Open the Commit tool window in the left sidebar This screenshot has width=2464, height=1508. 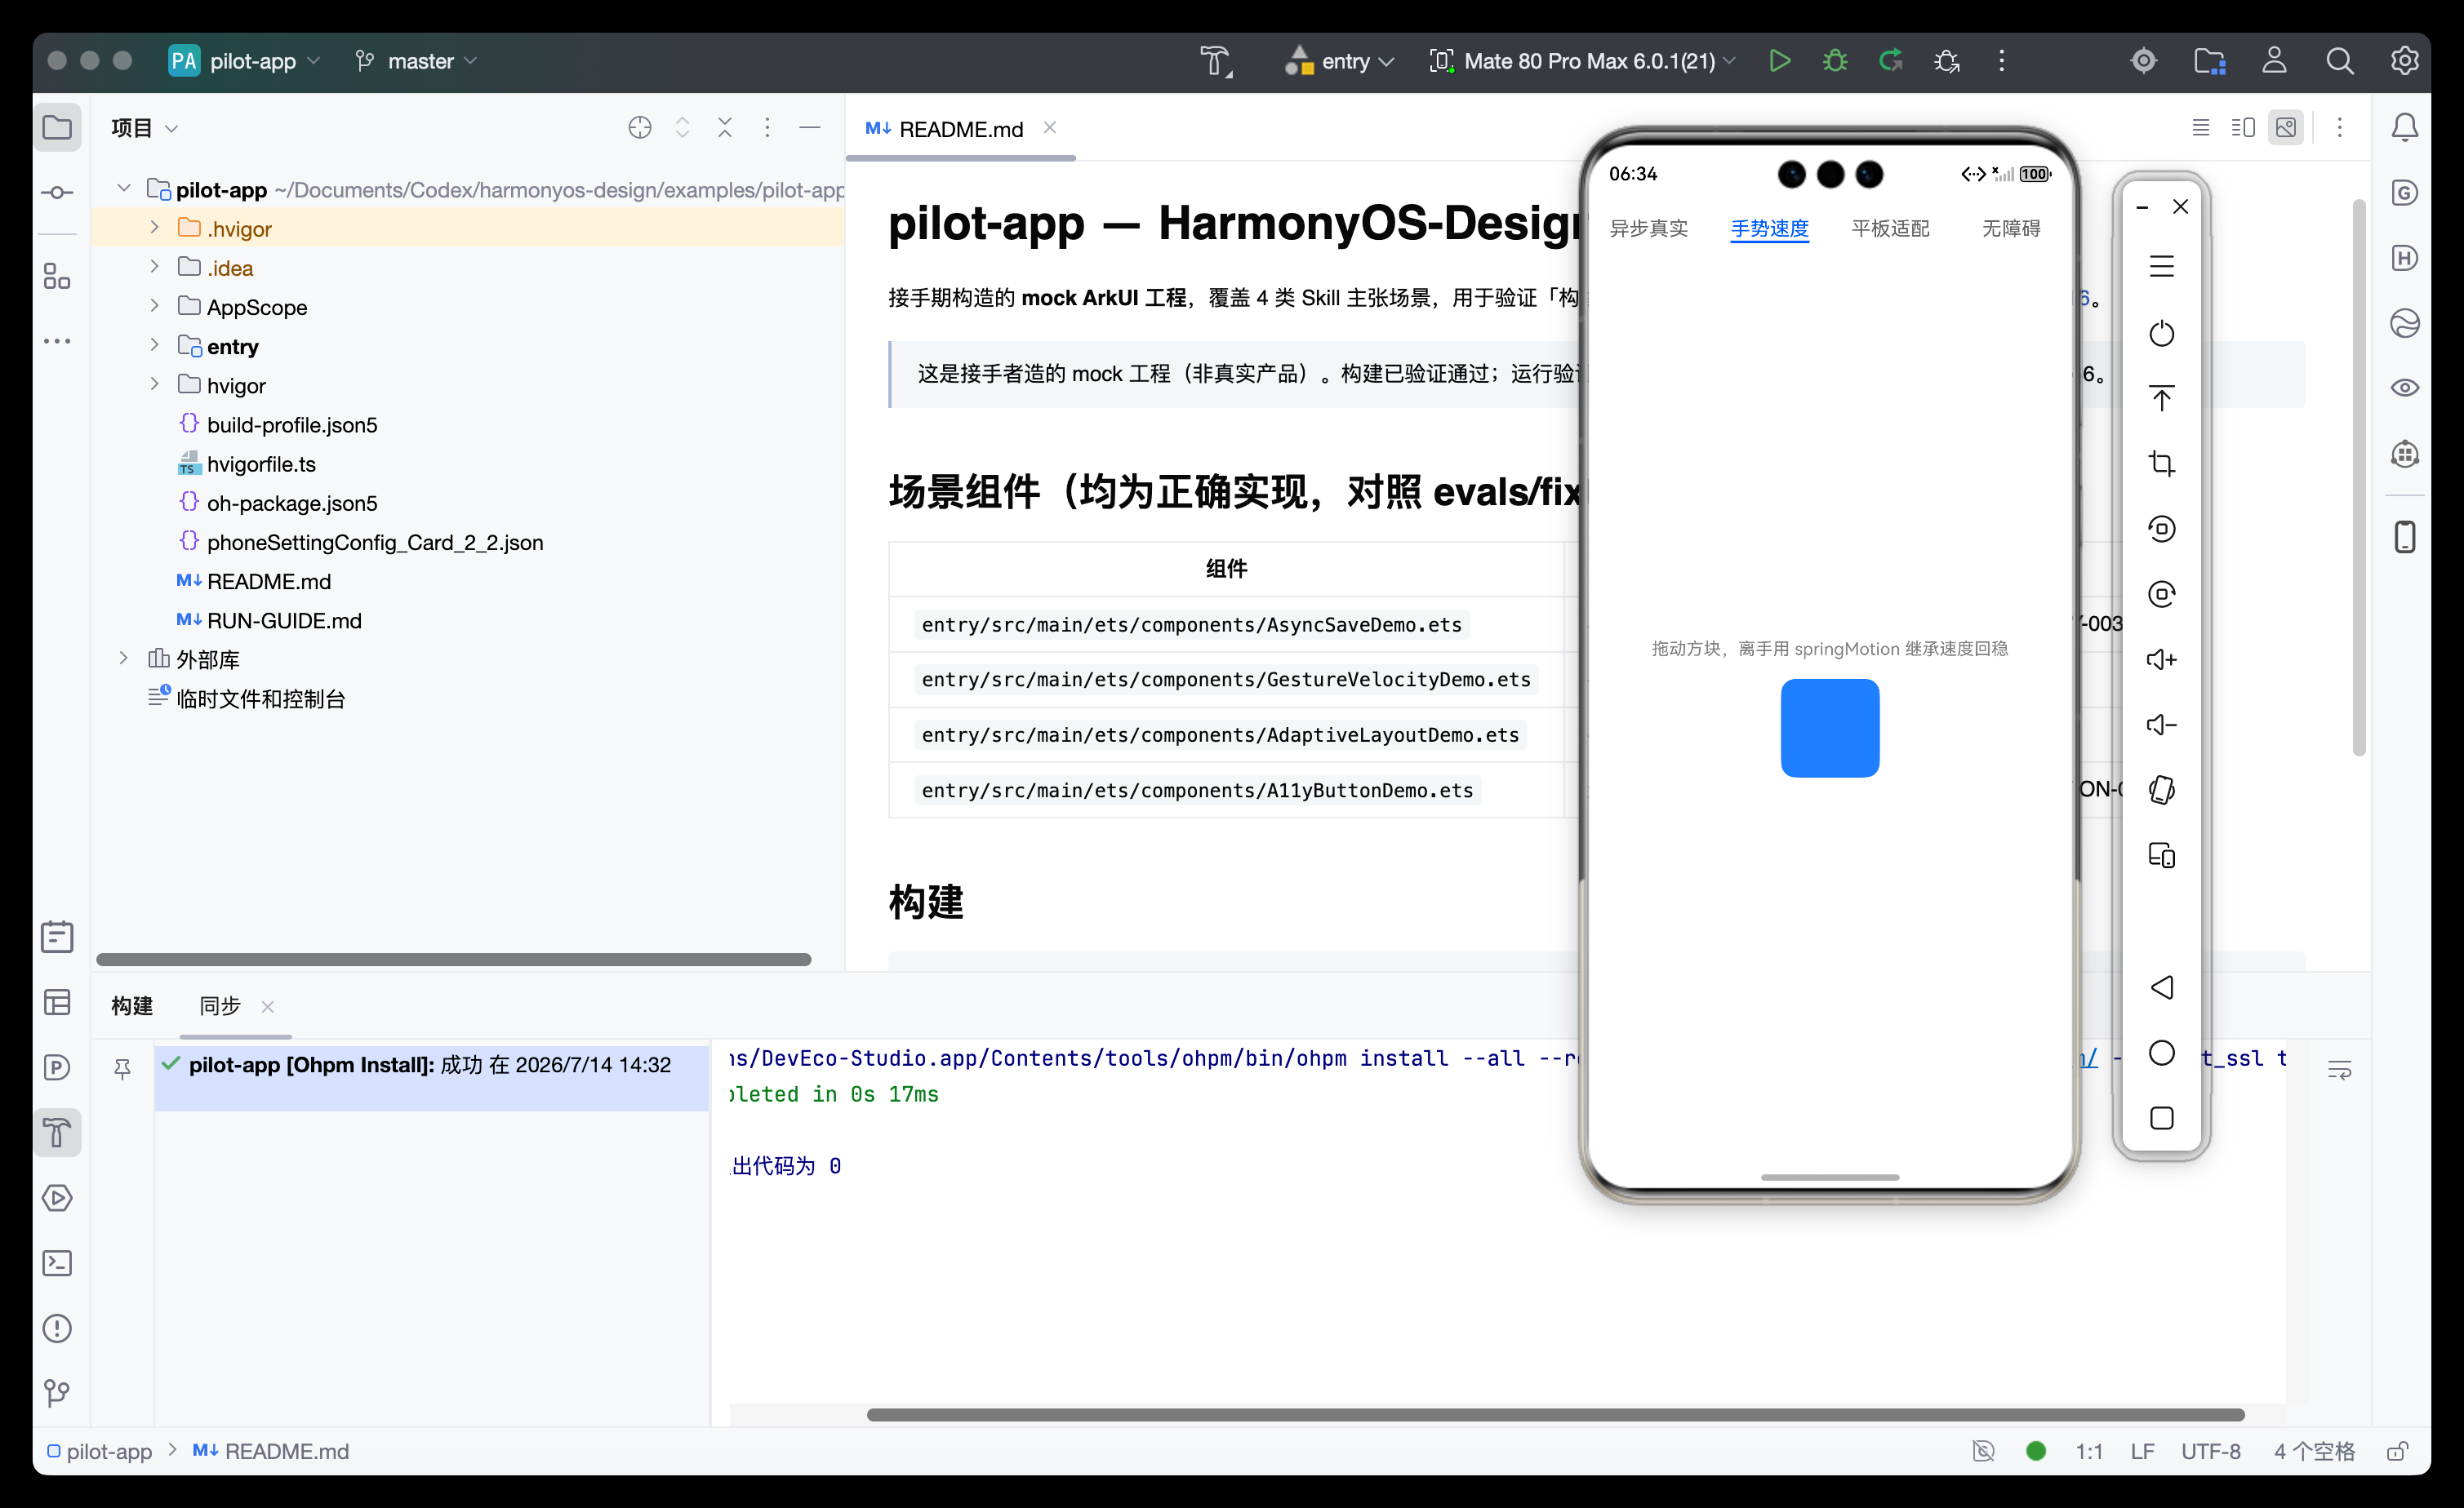click(57, 192)
